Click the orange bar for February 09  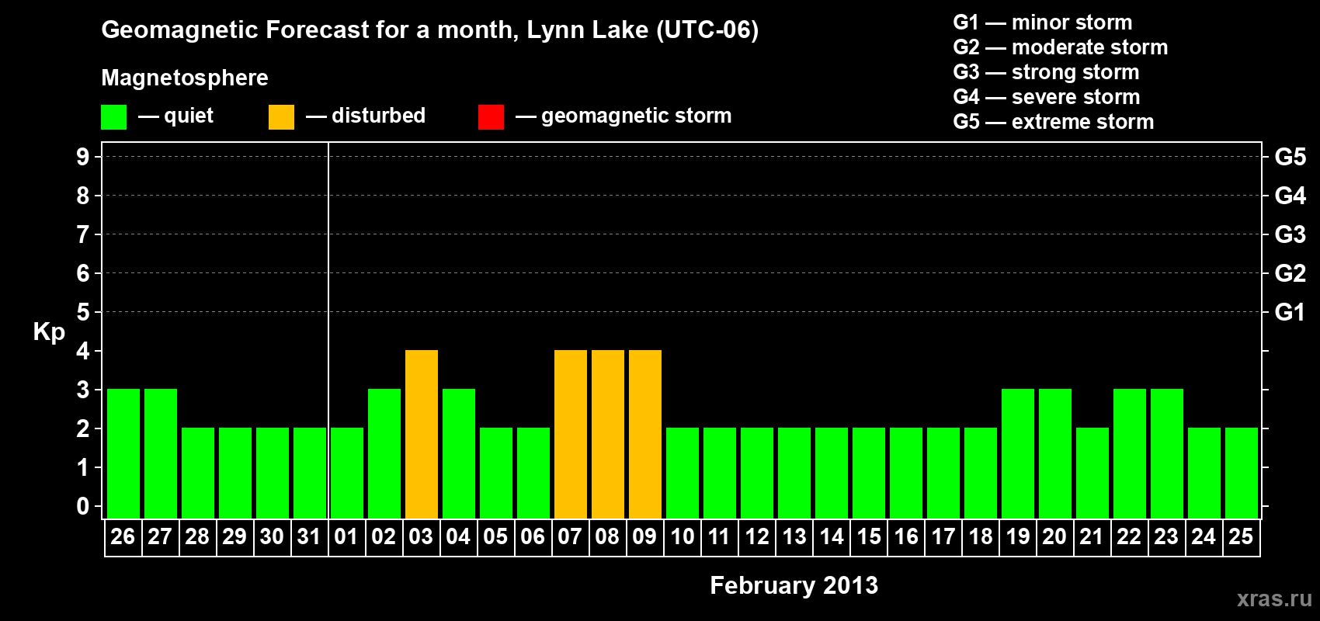coord(644,434)
